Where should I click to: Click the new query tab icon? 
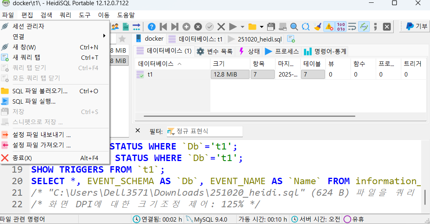point(291,39)
